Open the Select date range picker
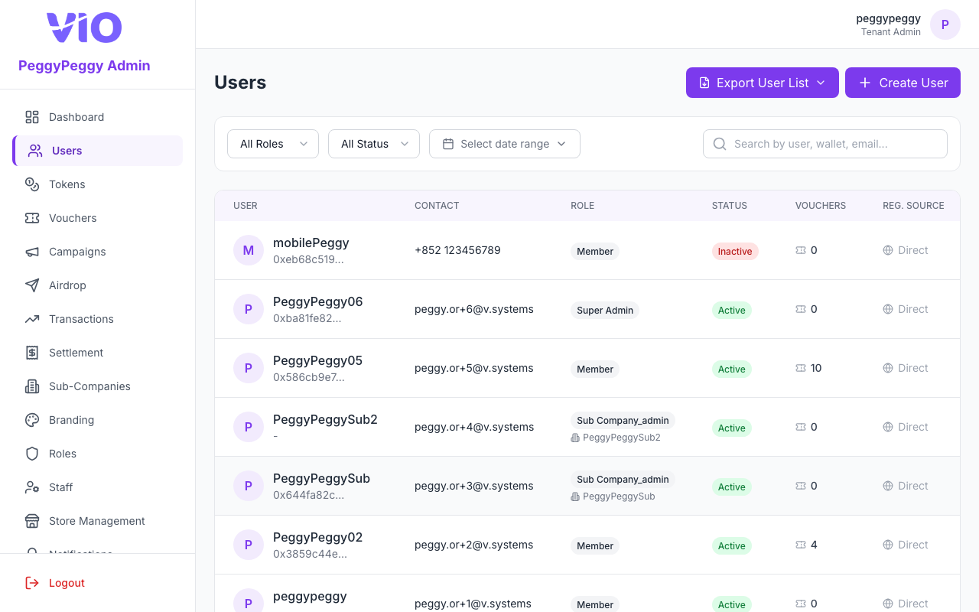Image resolution: width=979 pixels, height=612 pixels. [x=505, y=144]
